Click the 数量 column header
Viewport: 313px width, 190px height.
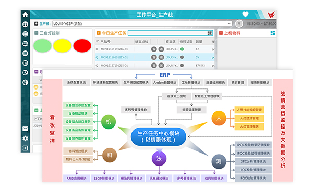click(x=199, y=42)
